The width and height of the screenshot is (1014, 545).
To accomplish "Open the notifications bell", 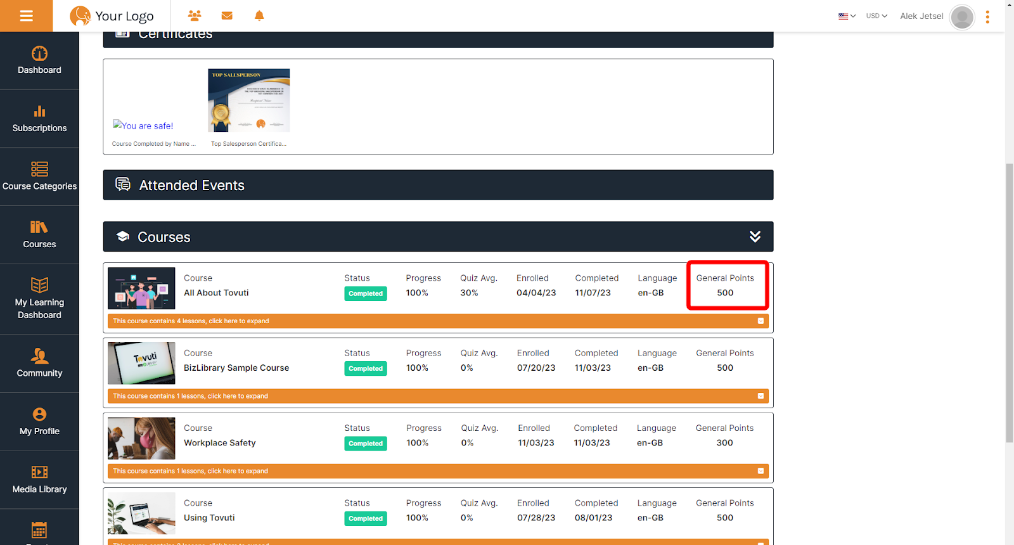I will [259, 15].
